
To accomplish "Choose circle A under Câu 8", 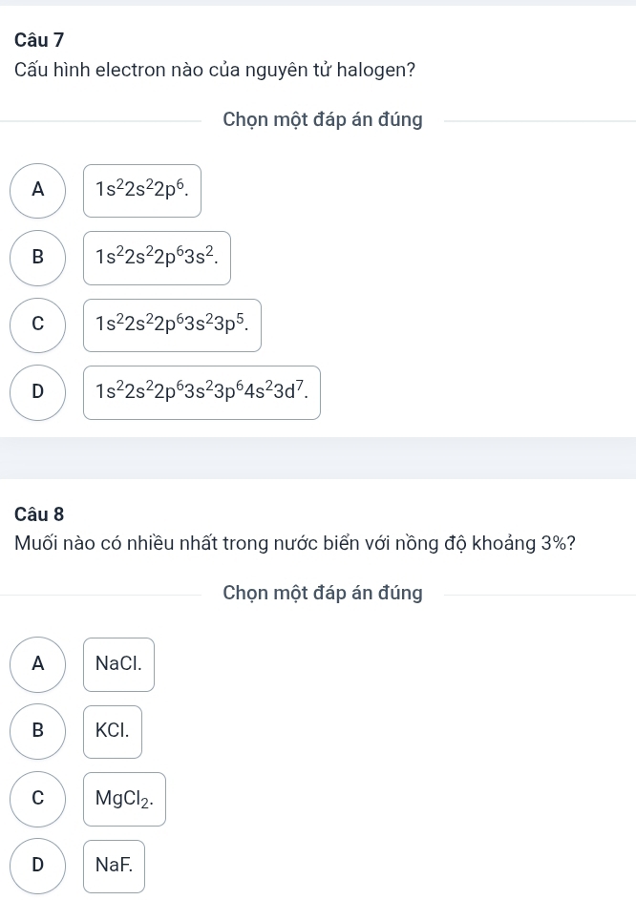I will pyautogui.click(x=38, y=663).
